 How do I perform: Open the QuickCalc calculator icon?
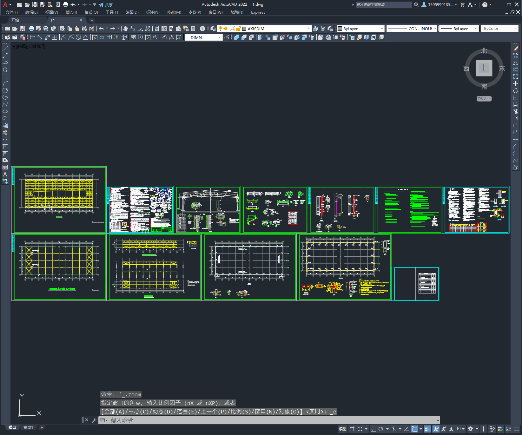pos(193,29)
